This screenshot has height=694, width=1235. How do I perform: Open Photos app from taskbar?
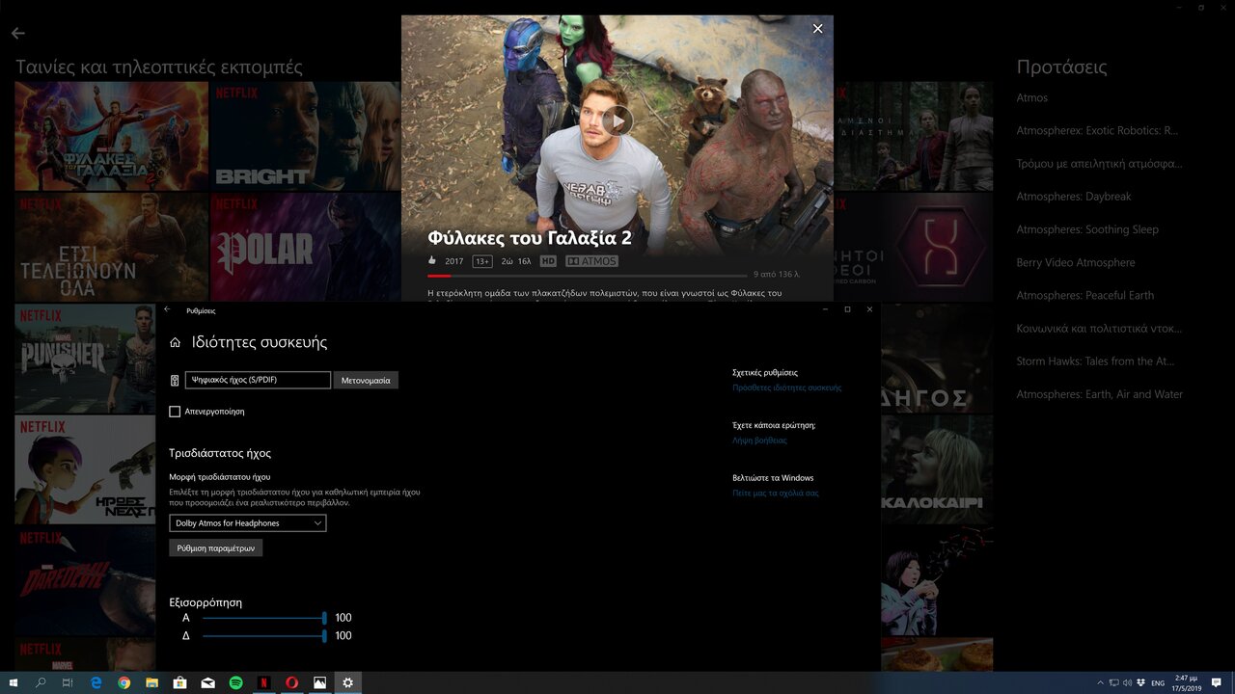click(320, 682)
